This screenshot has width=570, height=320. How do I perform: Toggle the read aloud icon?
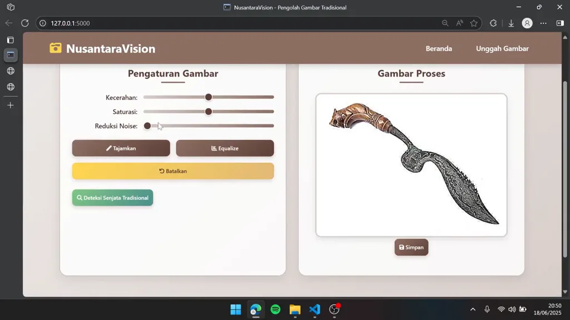(459, 23)
